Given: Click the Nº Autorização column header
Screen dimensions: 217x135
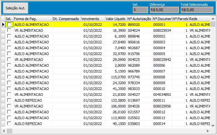Looking at the screenshot, I should (x=139, y=19).
